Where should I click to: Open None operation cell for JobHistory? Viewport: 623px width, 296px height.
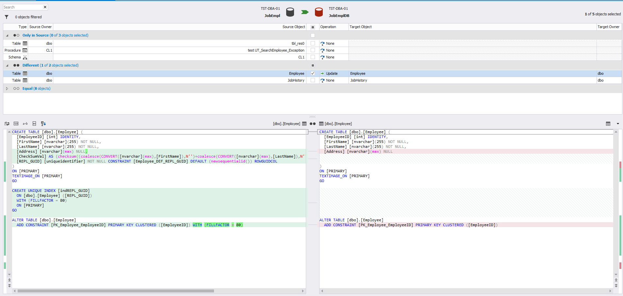[334, 80]
